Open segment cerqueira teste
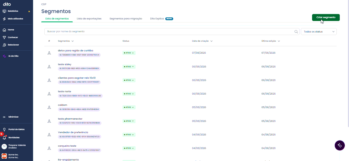 (x=67, y=146)
